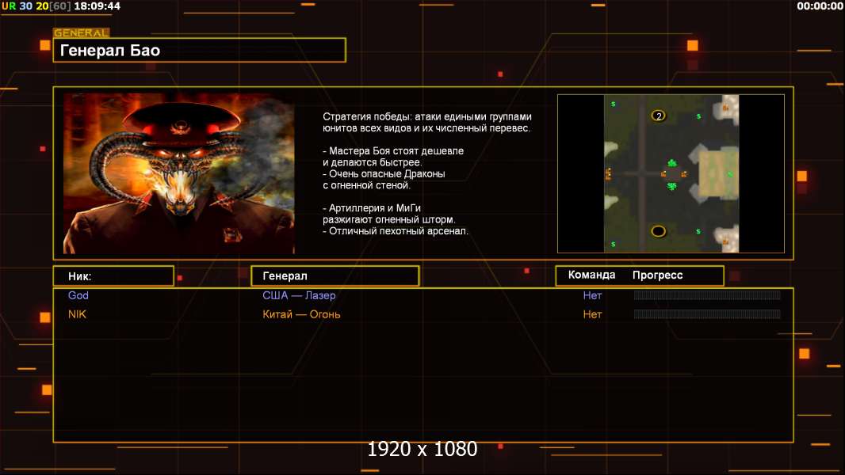Image resolution: width=845 pixels, height=475 pixels.
Task: Click the 'Генерал Бао' title field
Action: click(x=200, y=51)
